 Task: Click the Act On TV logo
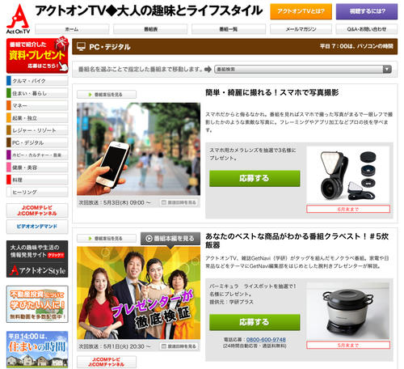tap(18, 19)
